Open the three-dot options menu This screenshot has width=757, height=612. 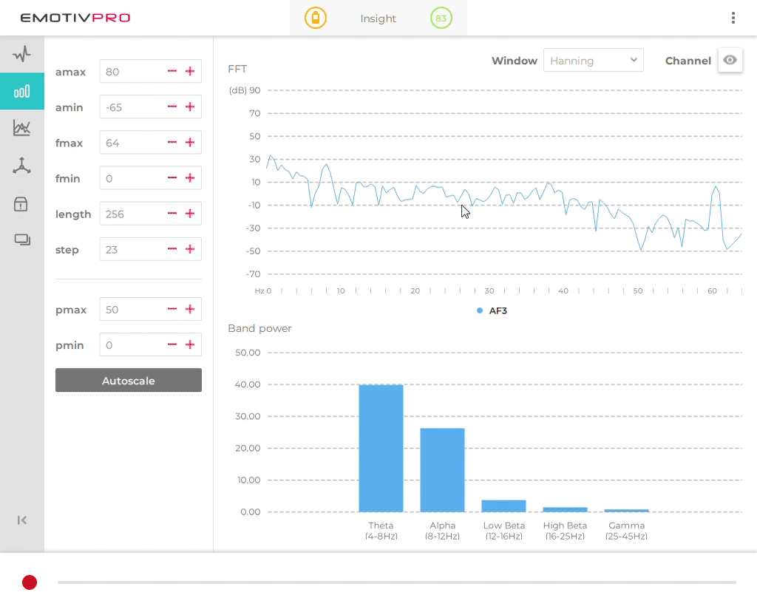(x=733, y=18)
